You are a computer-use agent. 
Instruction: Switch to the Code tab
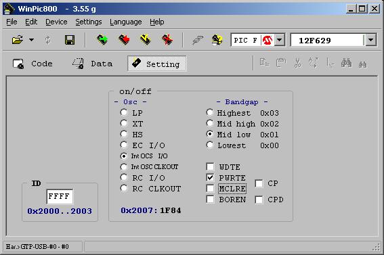(x=33, y=64)
